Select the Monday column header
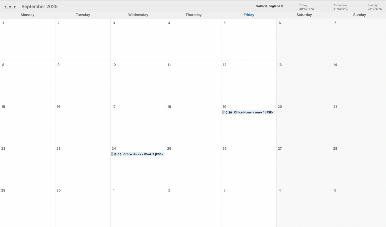Image resolution: width=386 pixels, height=227 pixels. point(27,15)
